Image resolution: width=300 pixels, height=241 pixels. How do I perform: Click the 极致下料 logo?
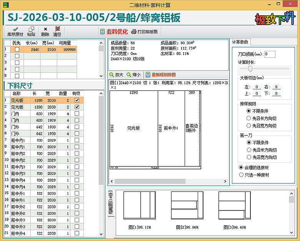point(275,18)
